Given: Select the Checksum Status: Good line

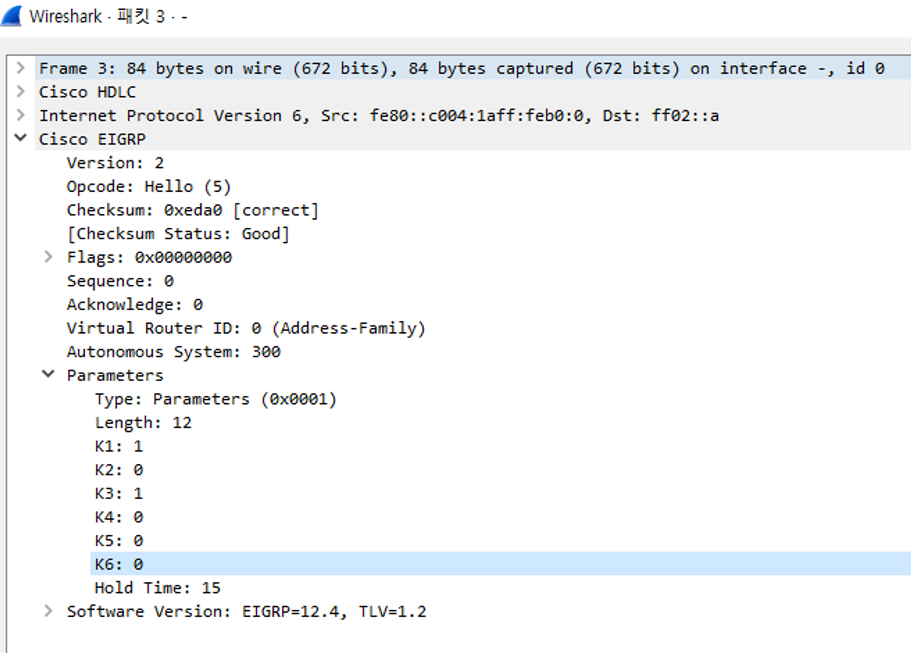Looking at the screenshot, I should [x=178, y=234].
